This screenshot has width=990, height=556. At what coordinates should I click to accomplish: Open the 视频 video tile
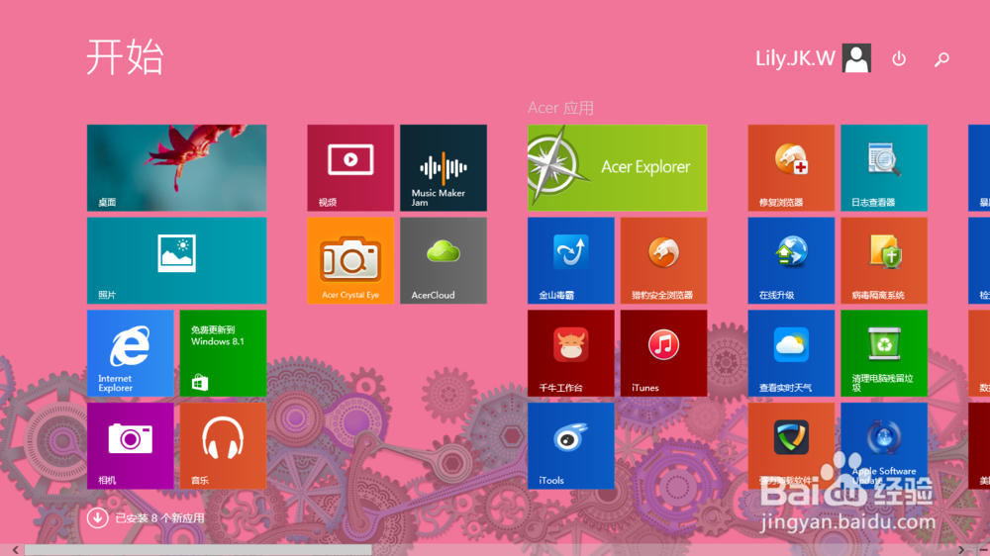coord(350,168)
